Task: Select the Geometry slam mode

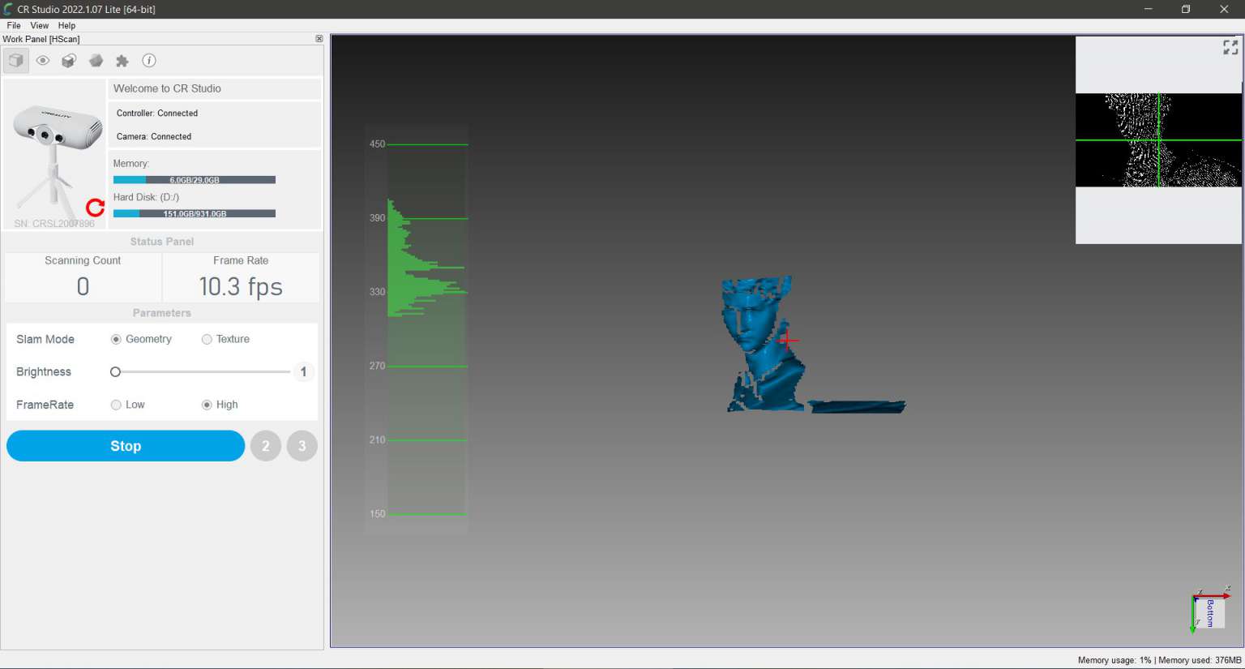Action: (115, 339)
